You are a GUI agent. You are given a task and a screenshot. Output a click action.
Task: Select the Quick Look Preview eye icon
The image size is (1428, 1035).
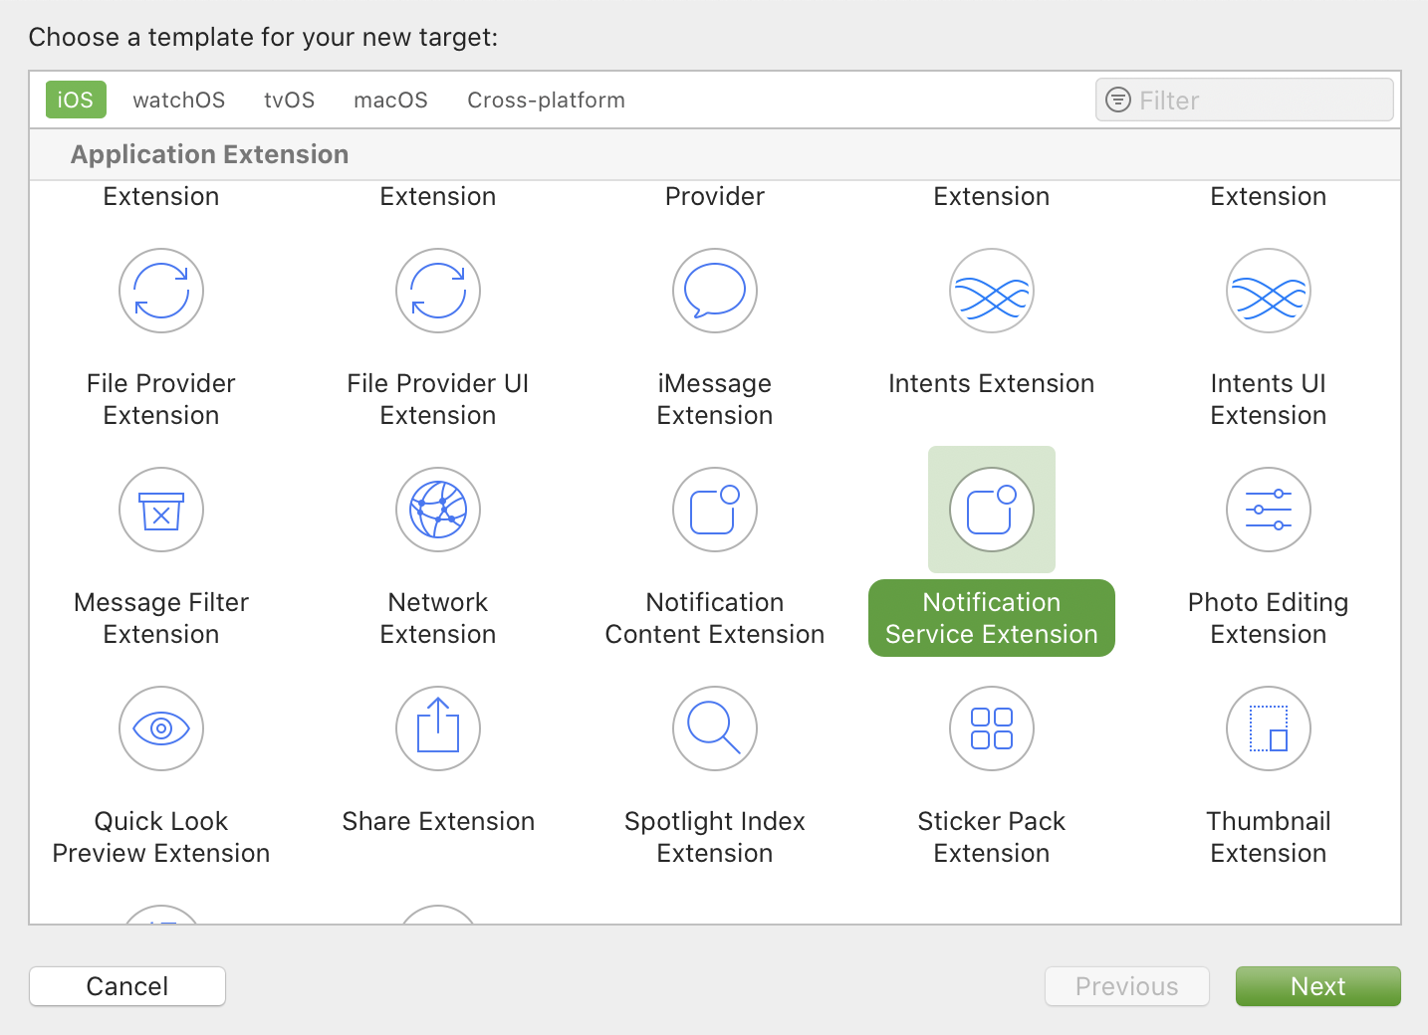[x=161, y=728]
